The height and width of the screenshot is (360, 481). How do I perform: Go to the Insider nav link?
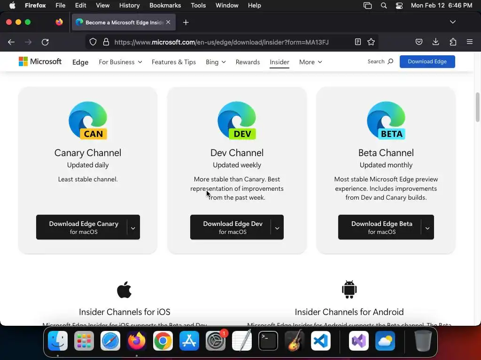coord(279,62)
